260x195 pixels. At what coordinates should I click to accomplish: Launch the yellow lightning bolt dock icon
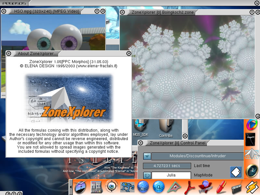click(x=253, y=188)
